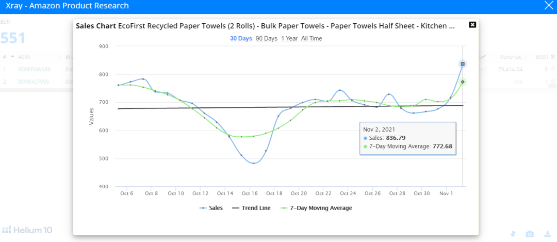Click the sales trend chart column icon
This screenshot has height=242, width=557.
483,57
